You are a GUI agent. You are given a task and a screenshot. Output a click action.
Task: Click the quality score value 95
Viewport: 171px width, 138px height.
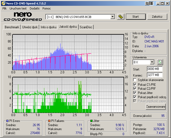coord(163,116)
